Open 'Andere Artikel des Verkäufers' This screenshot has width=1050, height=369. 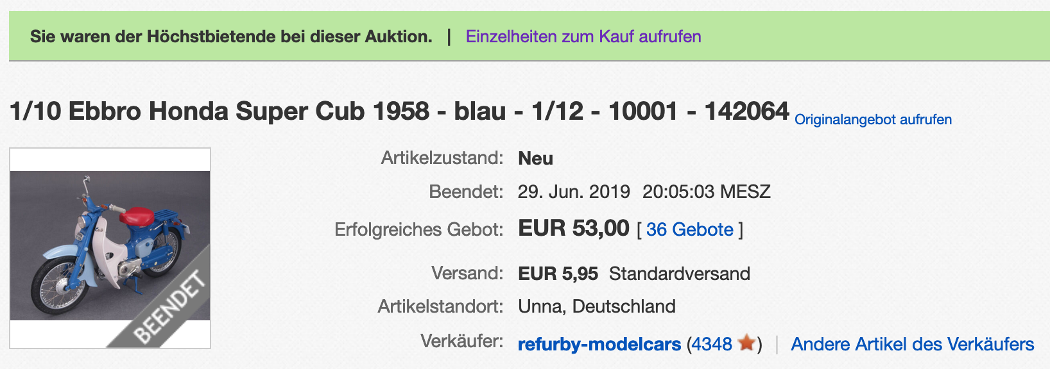click(x=912, y=344)
